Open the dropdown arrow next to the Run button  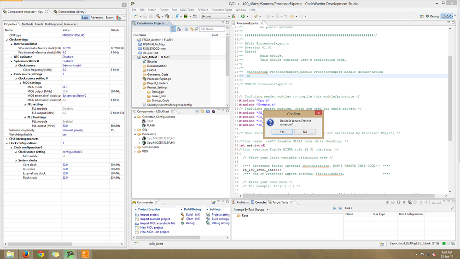coord(247,17)
